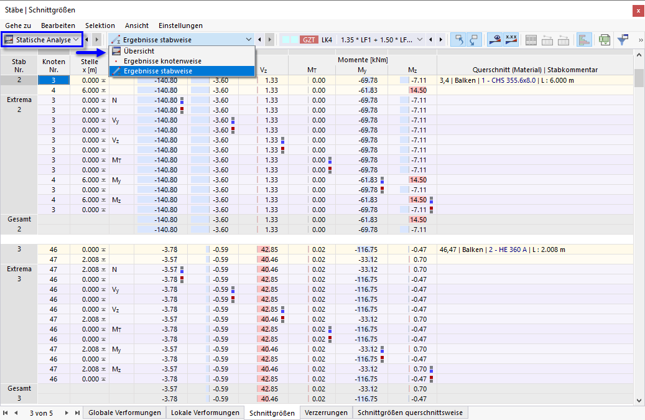Click the Knoten Nr. column header
645x420 pixels.
click(53, 65)
